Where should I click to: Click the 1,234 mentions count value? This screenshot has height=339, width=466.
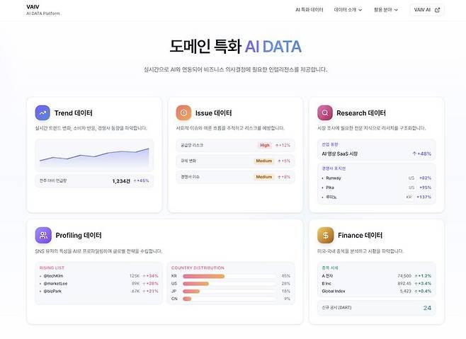(121, 181)
